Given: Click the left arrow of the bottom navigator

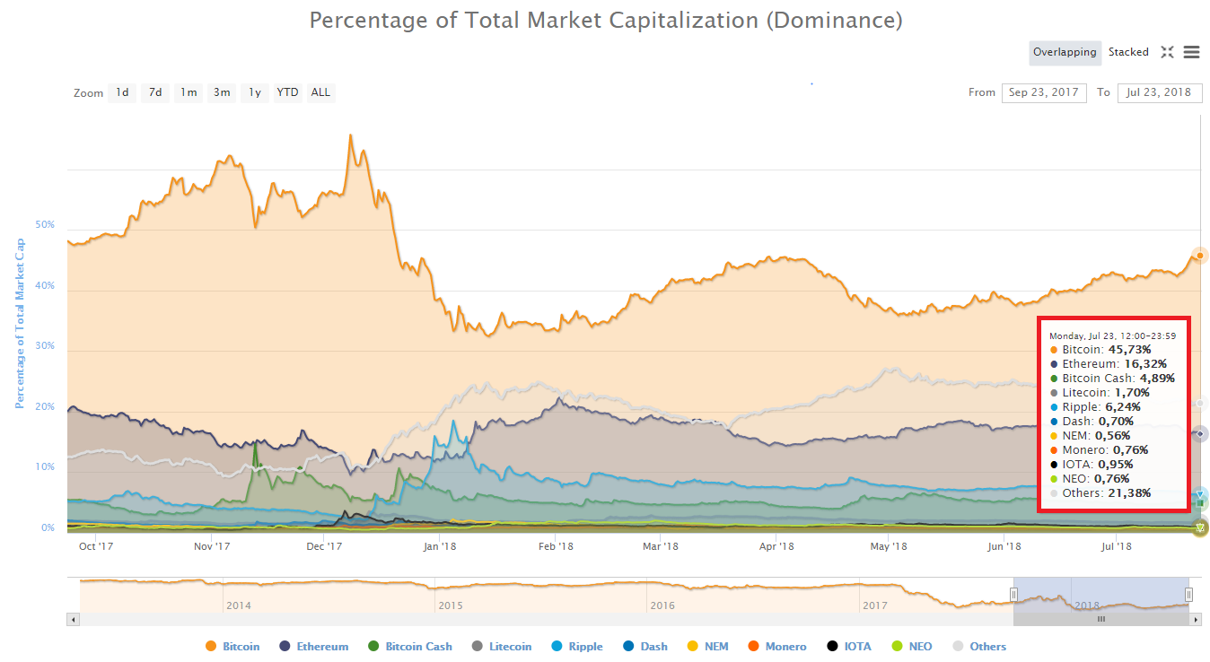Looking at the screenshot, I should pyautogui.click(x=73, y=619).
